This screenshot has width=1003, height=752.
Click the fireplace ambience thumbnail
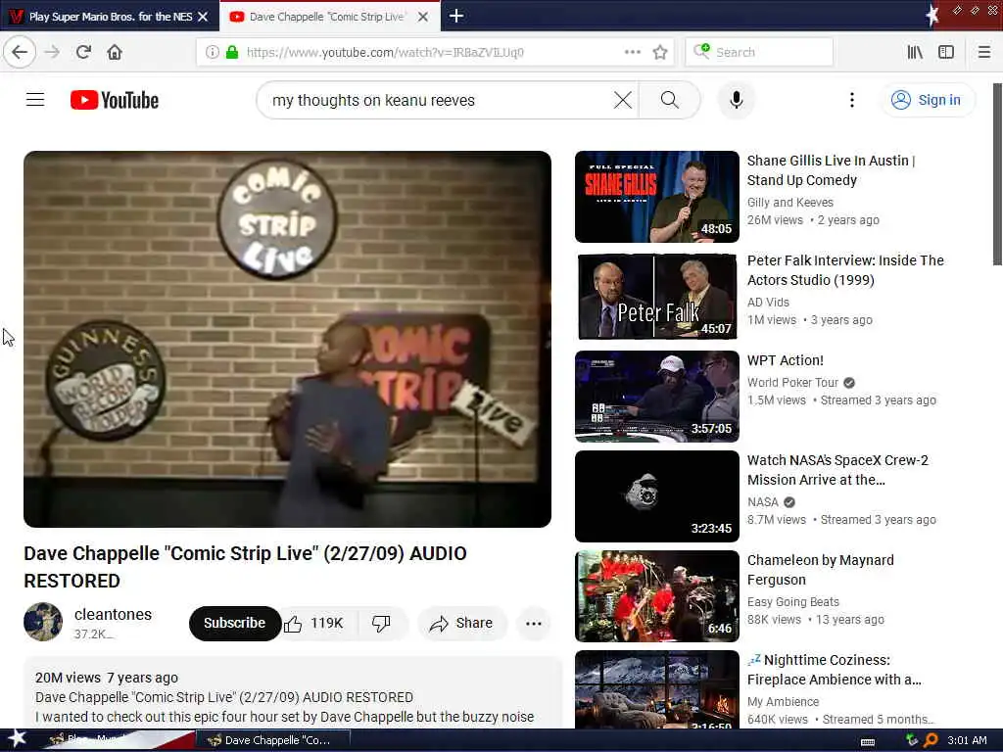(657, 690)
